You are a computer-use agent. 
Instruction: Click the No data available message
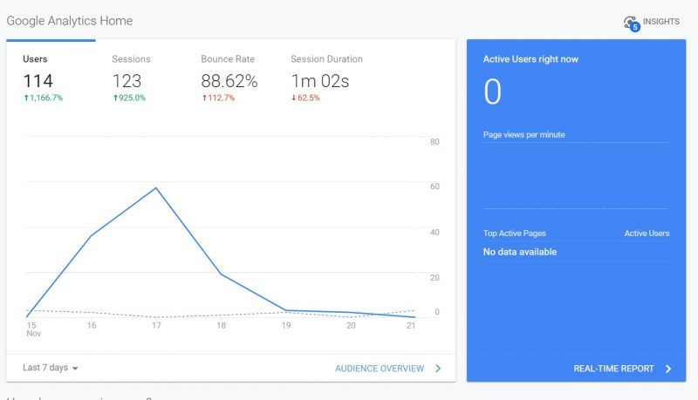click(520, 252)
